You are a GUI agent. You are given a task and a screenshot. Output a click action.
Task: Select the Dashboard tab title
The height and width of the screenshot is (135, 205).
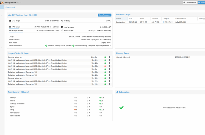click(10, 8)
